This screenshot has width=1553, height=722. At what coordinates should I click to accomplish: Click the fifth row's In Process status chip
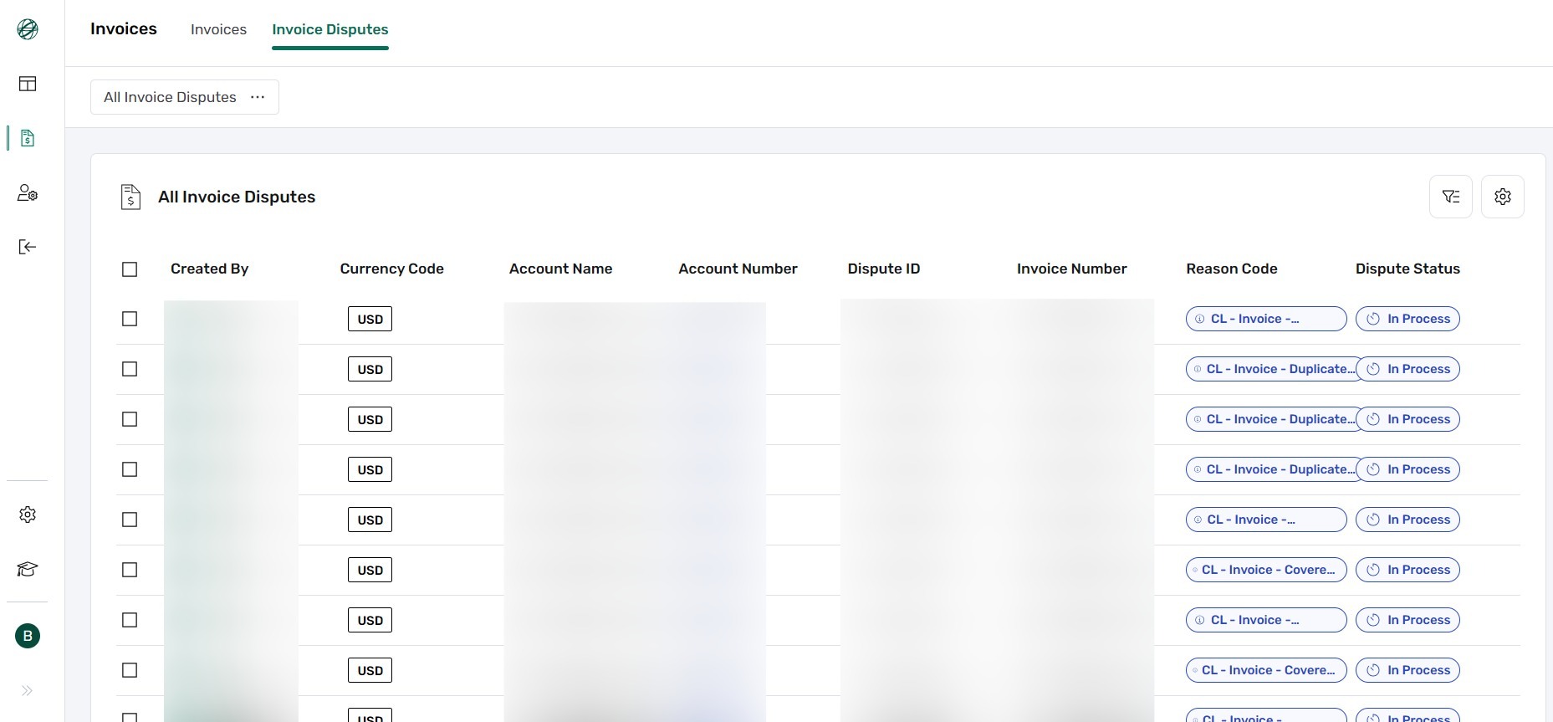1407,520
